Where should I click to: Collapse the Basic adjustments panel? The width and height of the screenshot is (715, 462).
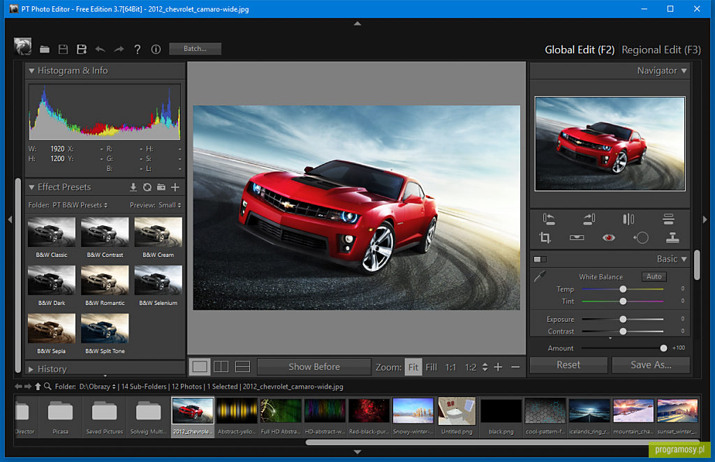684,259
